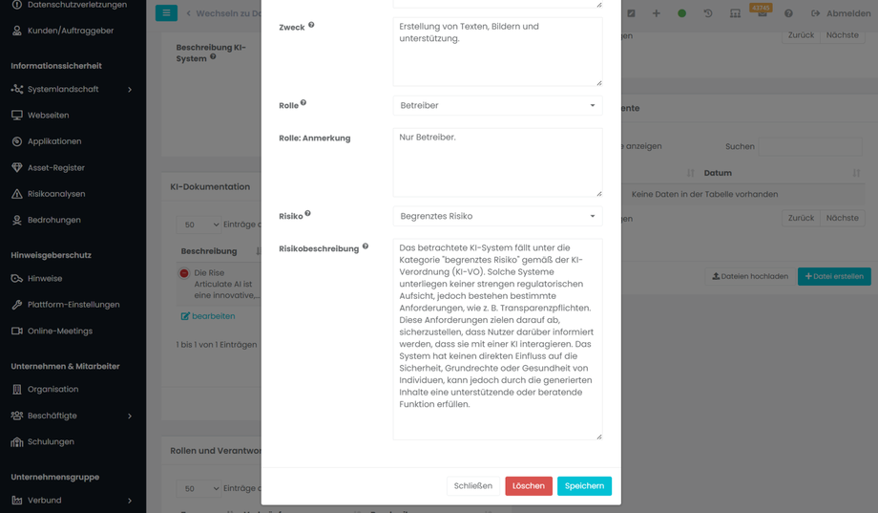Click the plus icon in the top bar
This screenshot has width=878, height=513.
tap(656, 13)
